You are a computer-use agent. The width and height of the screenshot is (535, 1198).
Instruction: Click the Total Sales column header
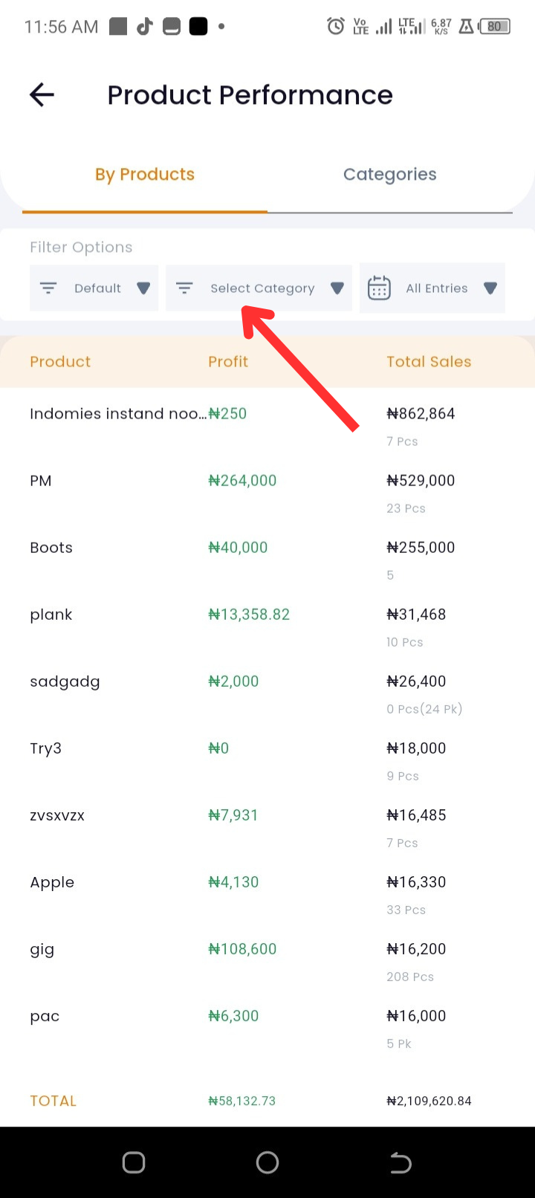coord(429,362)
